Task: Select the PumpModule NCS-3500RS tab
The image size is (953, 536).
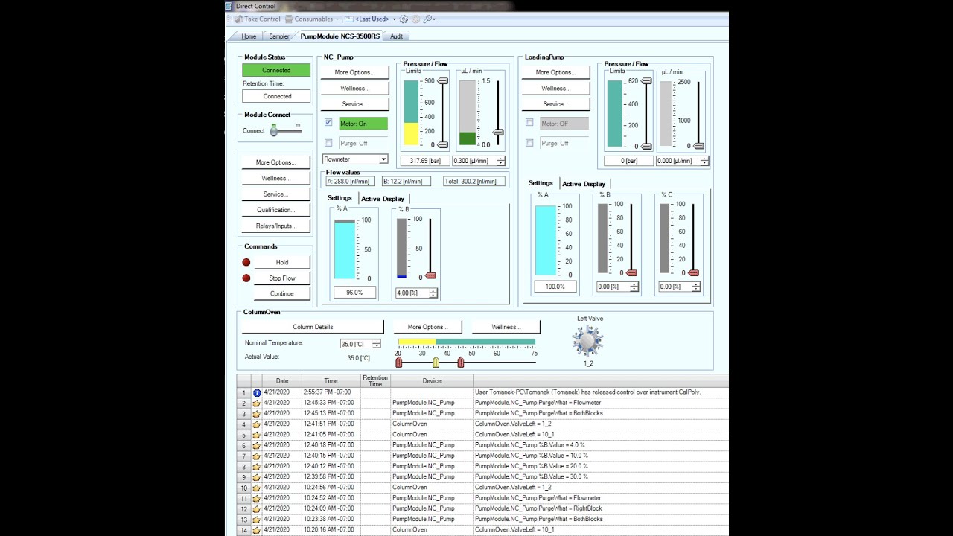Action: pos(340,36)
